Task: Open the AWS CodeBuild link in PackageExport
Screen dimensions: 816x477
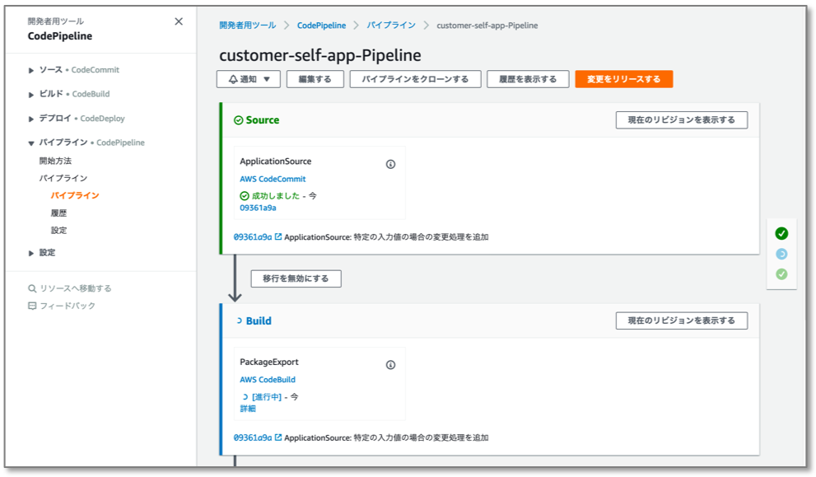Action: pos(268,380)
